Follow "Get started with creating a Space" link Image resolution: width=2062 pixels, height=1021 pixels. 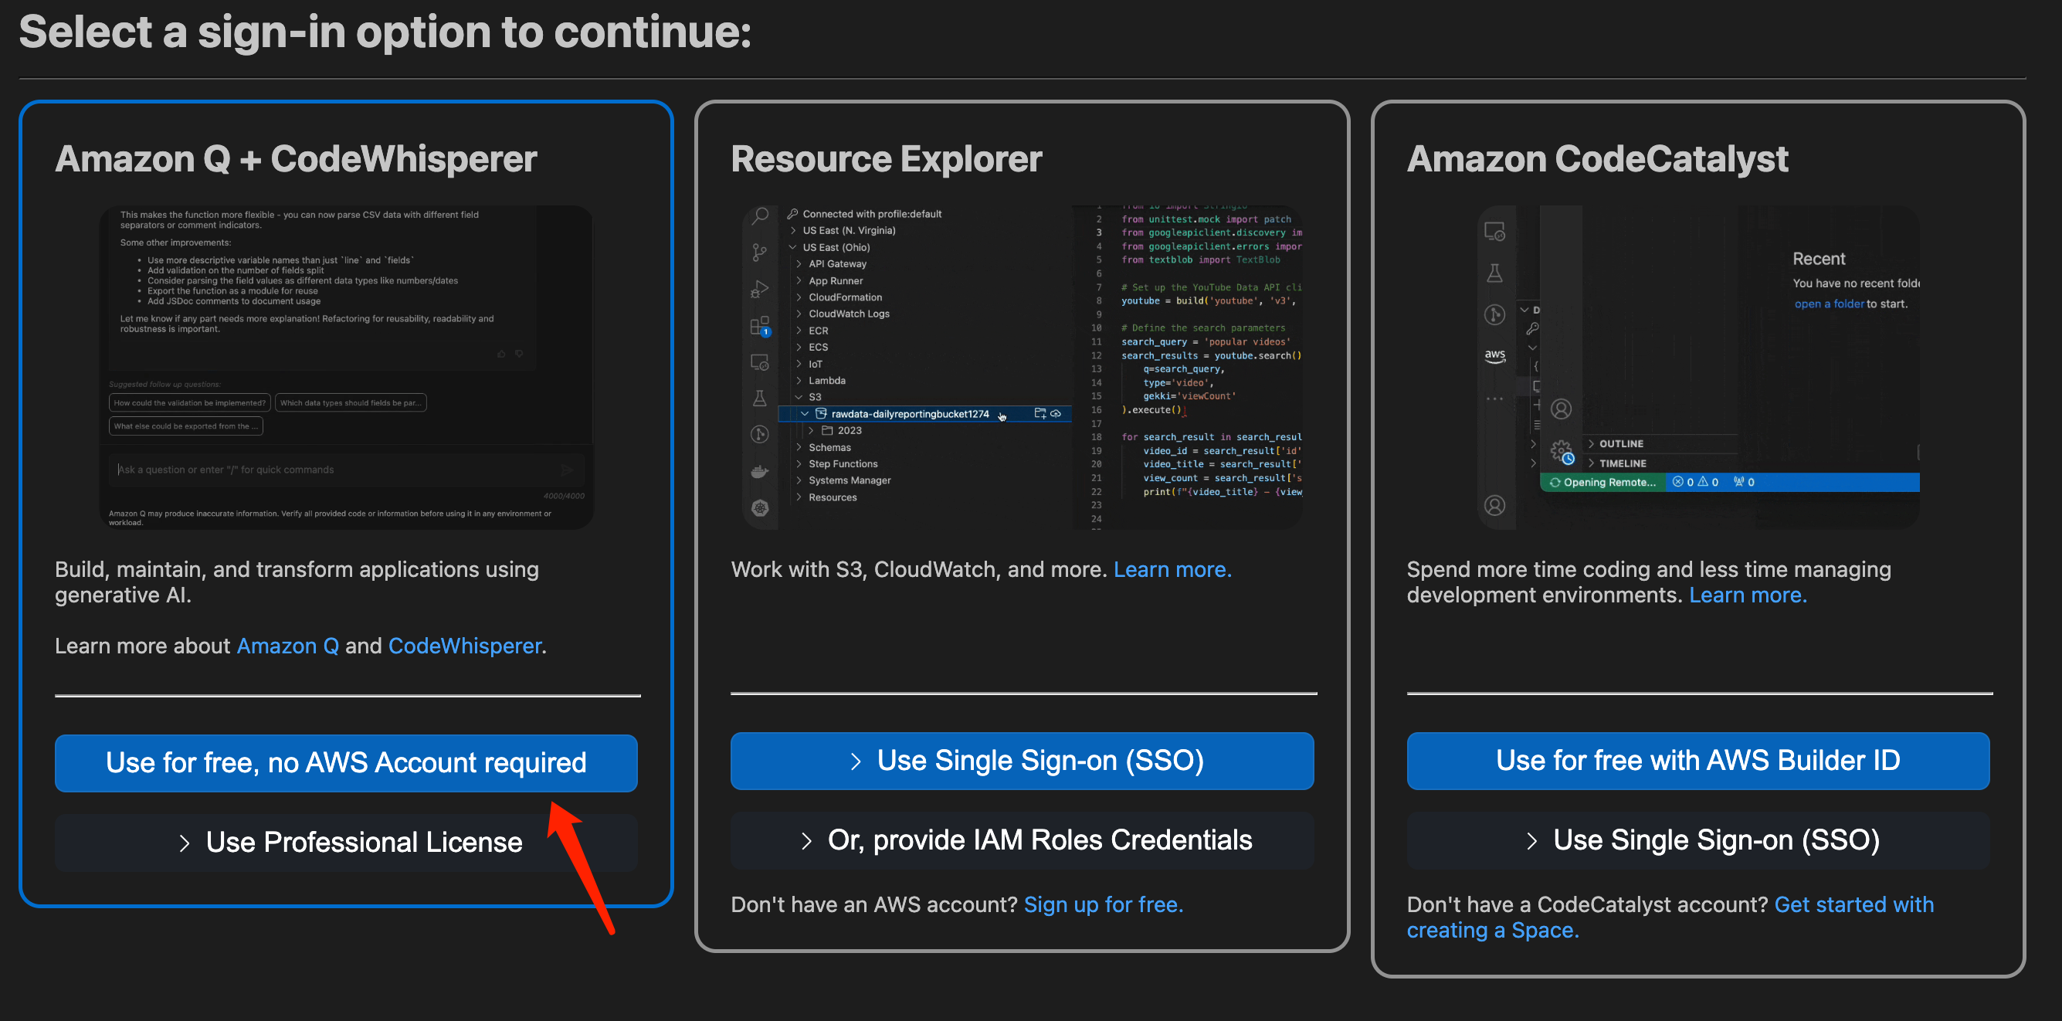(x=1670, y=917)
